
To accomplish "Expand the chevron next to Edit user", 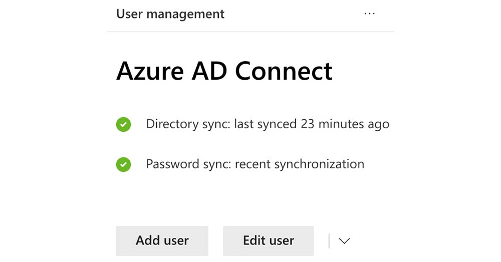I will pos(344,241).
